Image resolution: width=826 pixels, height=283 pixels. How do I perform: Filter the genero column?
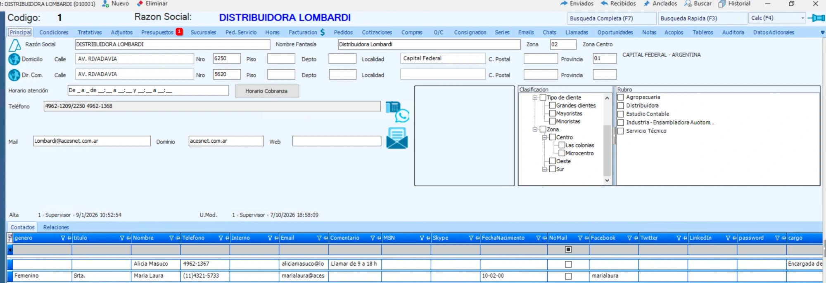click(x=63, y=238)
